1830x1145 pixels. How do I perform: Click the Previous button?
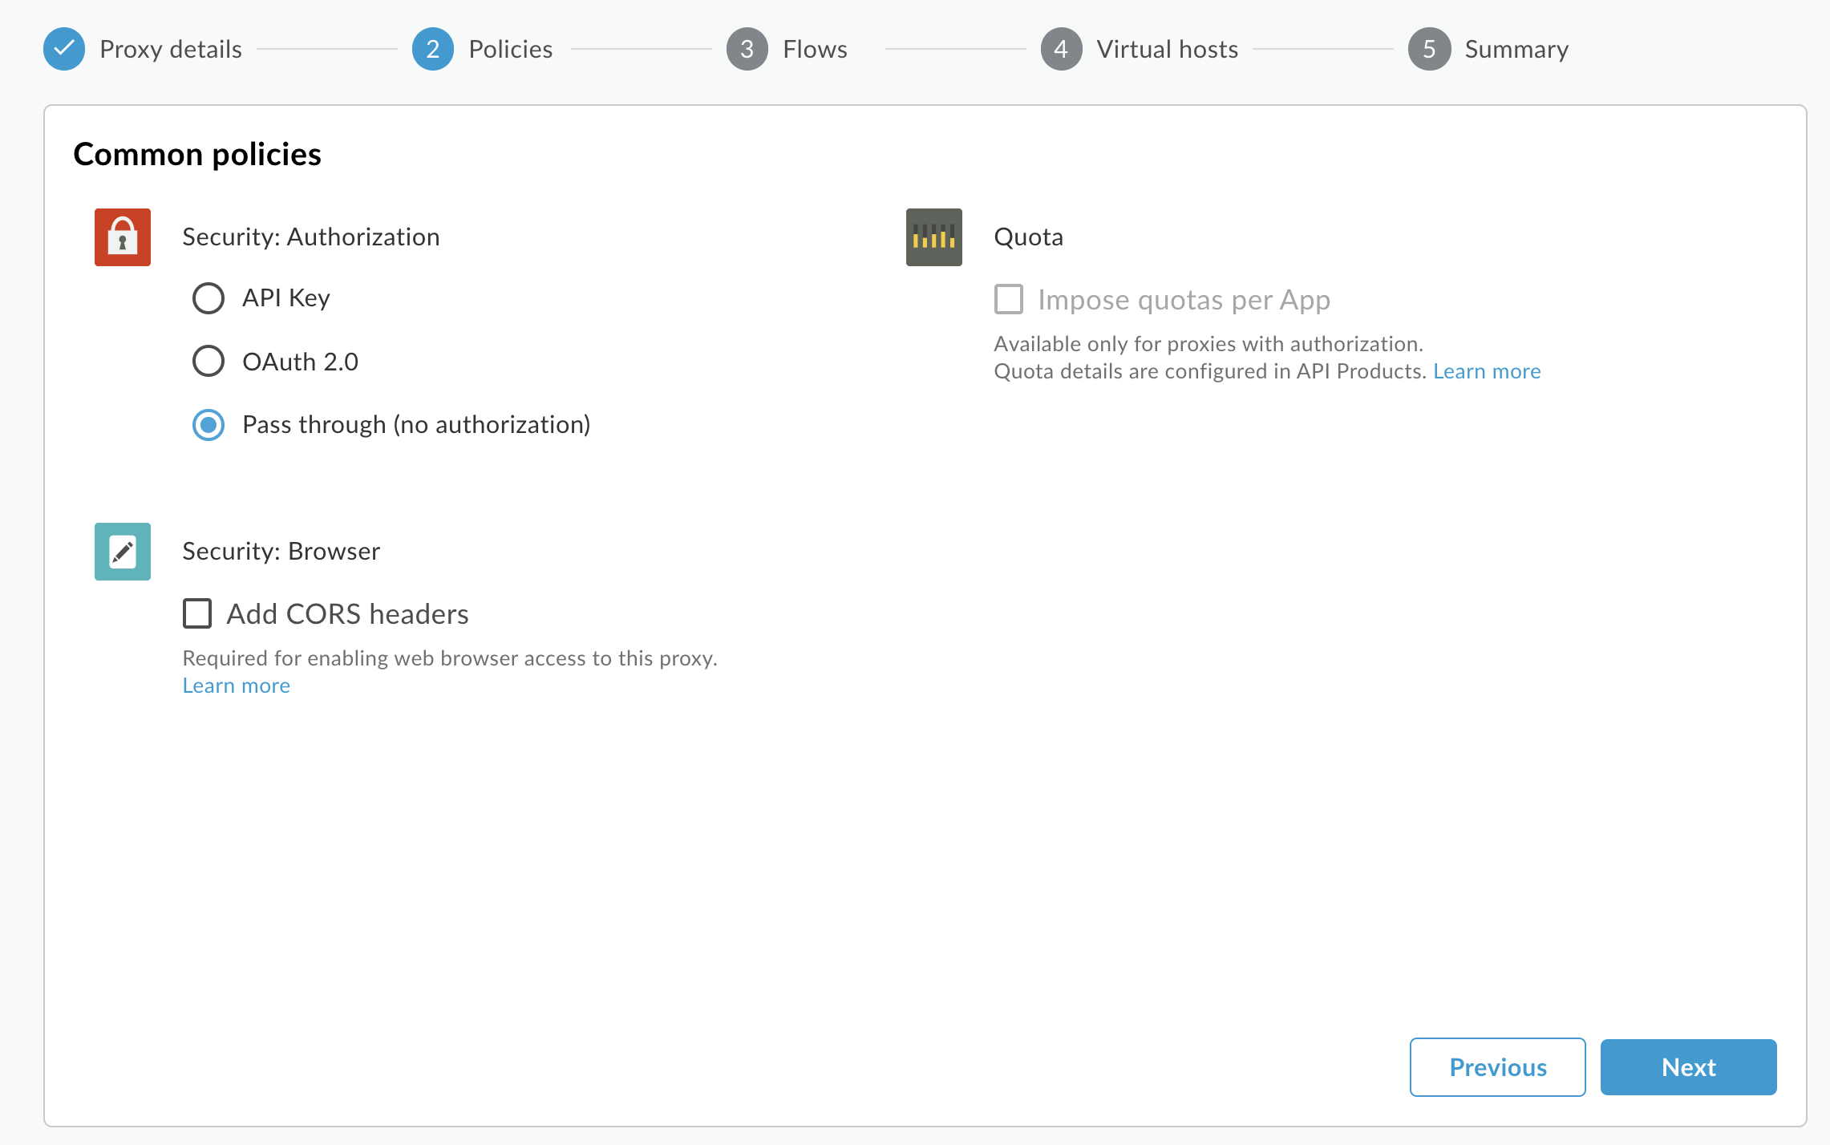[1499, 1066]
